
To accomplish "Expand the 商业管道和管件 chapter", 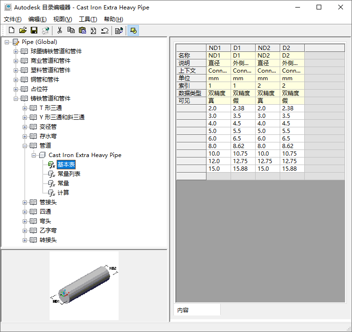I will (16, 61).
